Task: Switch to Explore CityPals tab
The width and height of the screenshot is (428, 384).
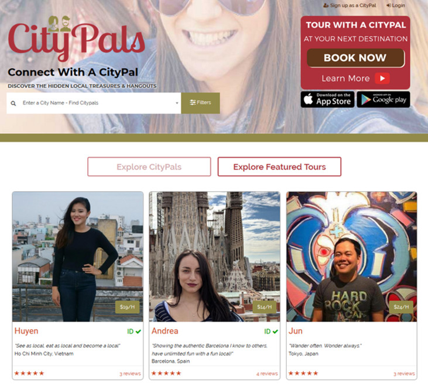Action: click(149, 167)
